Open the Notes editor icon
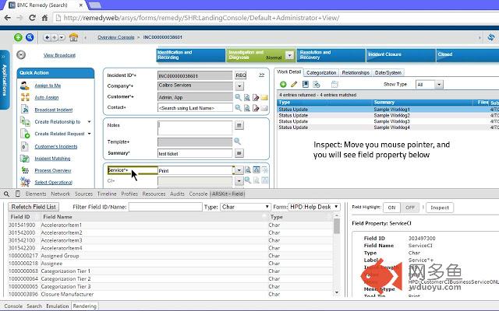This screenshot has height=311, width=499. pyautogui.click(x=239, y=125)
